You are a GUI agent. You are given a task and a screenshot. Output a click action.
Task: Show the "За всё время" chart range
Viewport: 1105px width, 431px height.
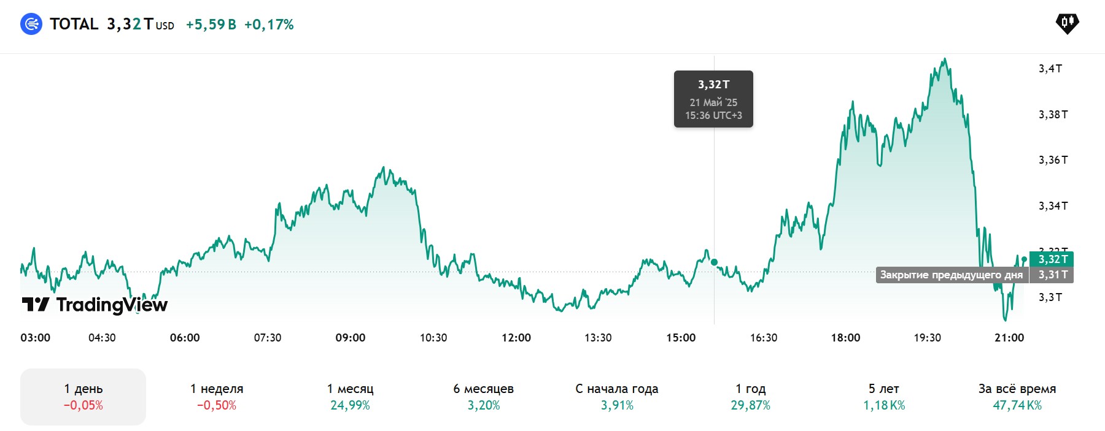pos(1017,397)
